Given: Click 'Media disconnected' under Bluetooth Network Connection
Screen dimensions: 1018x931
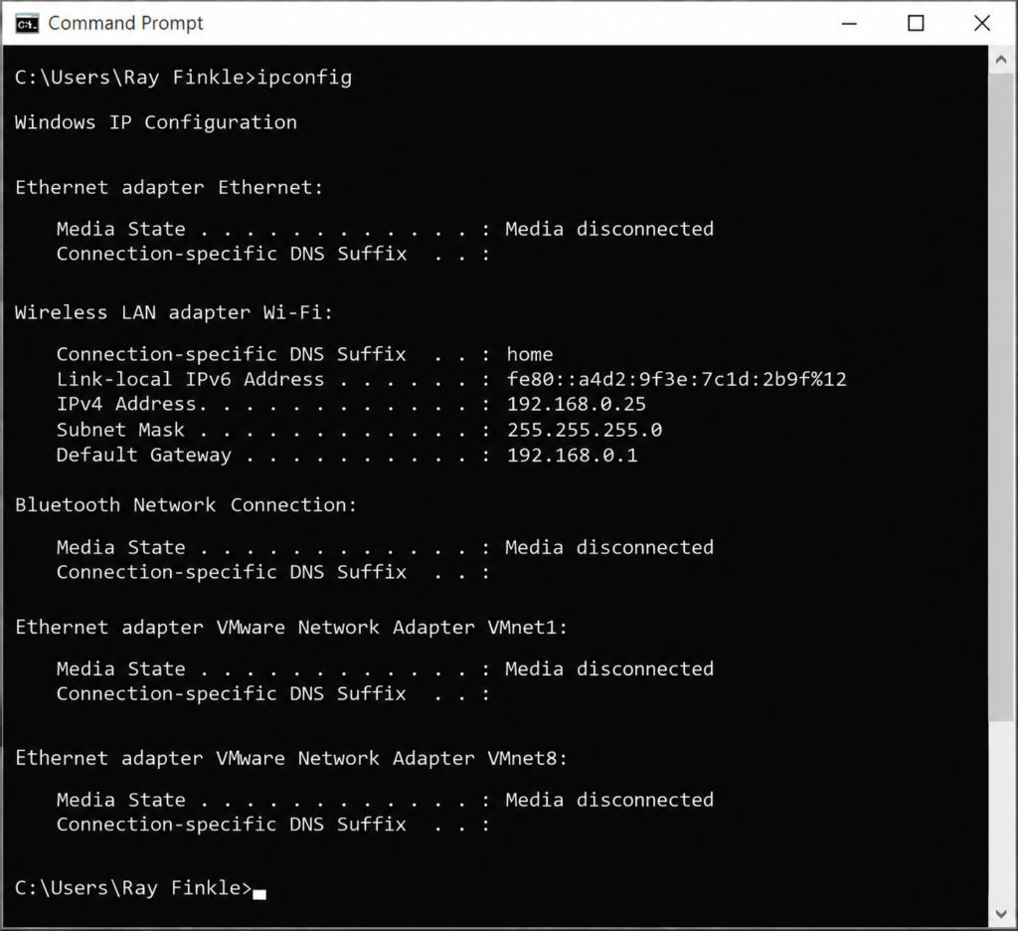Looking at the screenshot, I should click(x=609, y=547).
